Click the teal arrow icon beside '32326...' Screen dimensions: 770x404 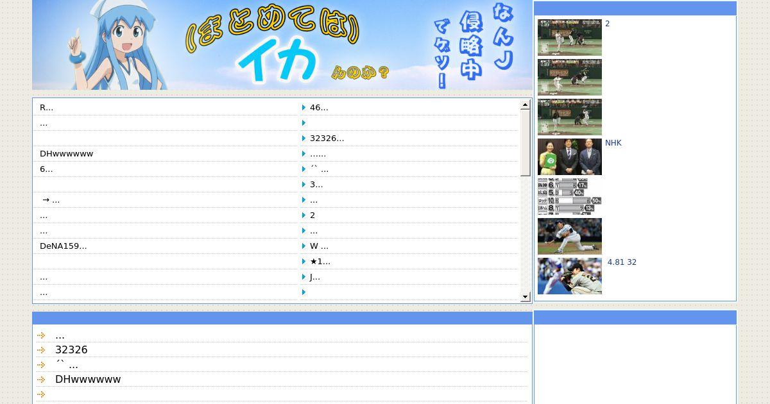[304, 139]
